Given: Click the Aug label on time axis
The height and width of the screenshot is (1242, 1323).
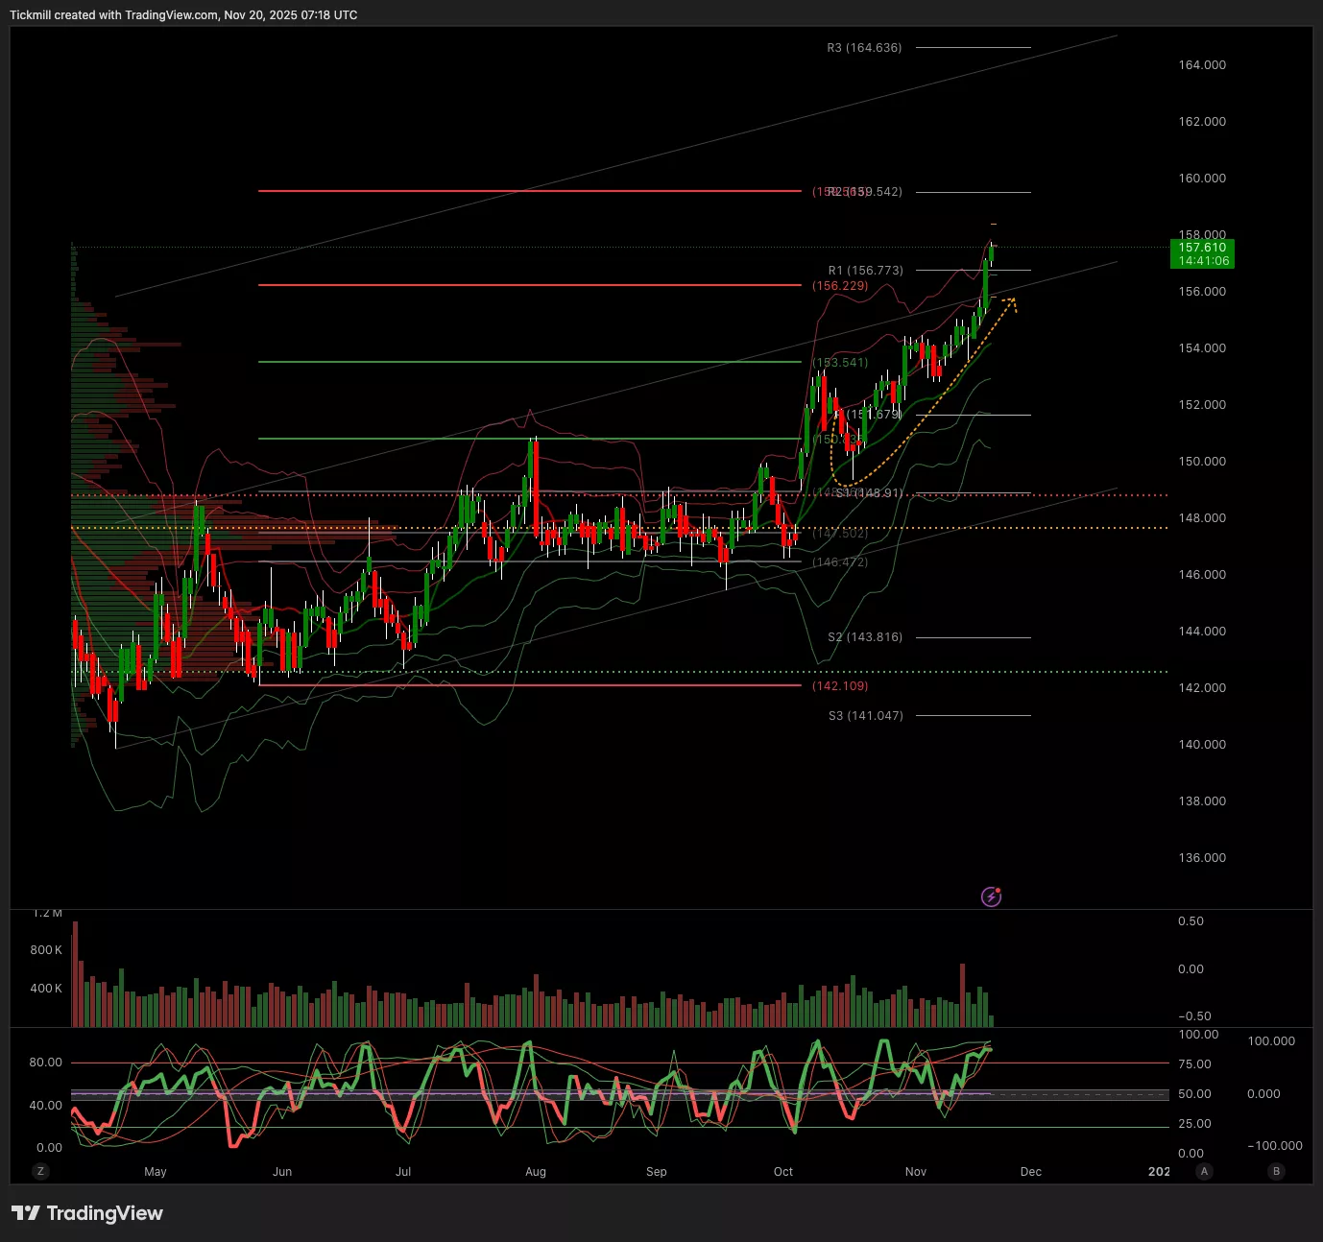Looking at the screenshot, I should click(536, 1172).
